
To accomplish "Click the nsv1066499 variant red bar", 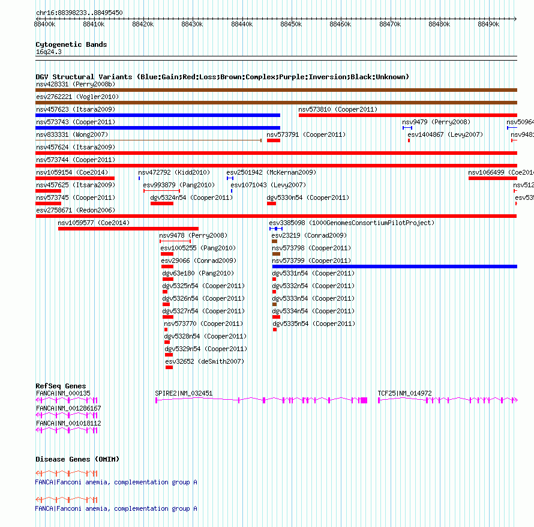I will tap(493, 178).
